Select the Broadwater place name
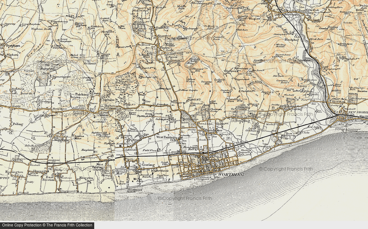The height and width of the screenshot is (229, 368). point(214,130)
